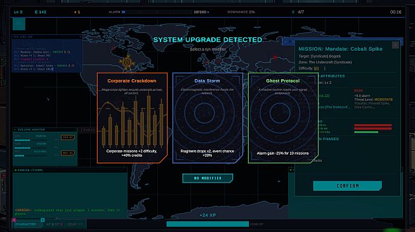The width and height of the screenshot is (415, 232).
Task: Choose the Data Storm modifier card
Action: coord(208,118)
